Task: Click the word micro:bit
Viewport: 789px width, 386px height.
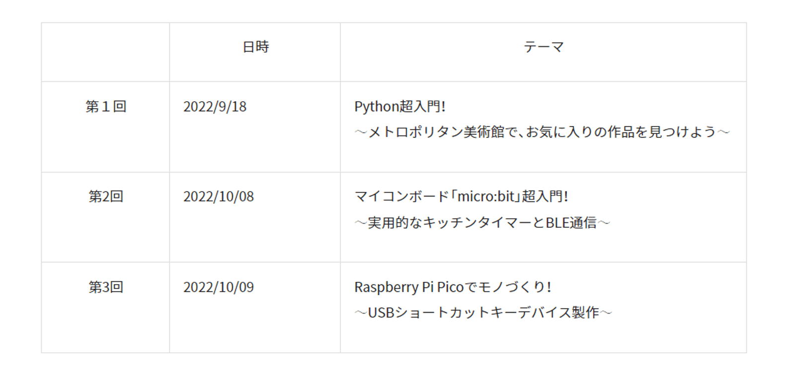Action: pos(485,196)
